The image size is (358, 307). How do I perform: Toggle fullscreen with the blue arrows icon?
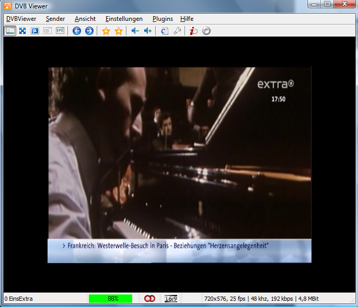pos(22,31)
